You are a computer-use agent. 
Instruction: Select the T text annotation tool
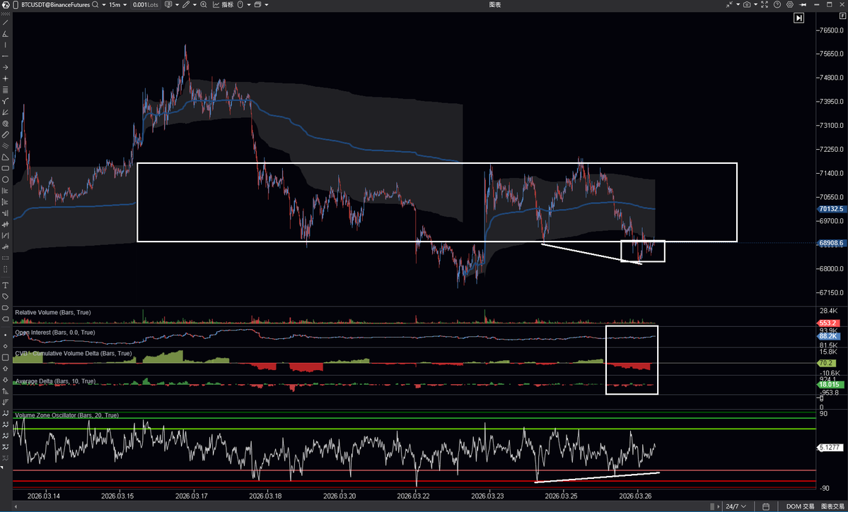[6, 285]
